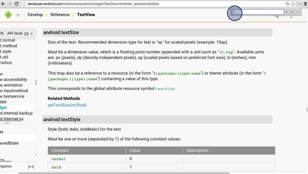This screenshot has height=174, width=308.
Task: Bookmark this page with the star icon
Action: click(x=293, y=4)
